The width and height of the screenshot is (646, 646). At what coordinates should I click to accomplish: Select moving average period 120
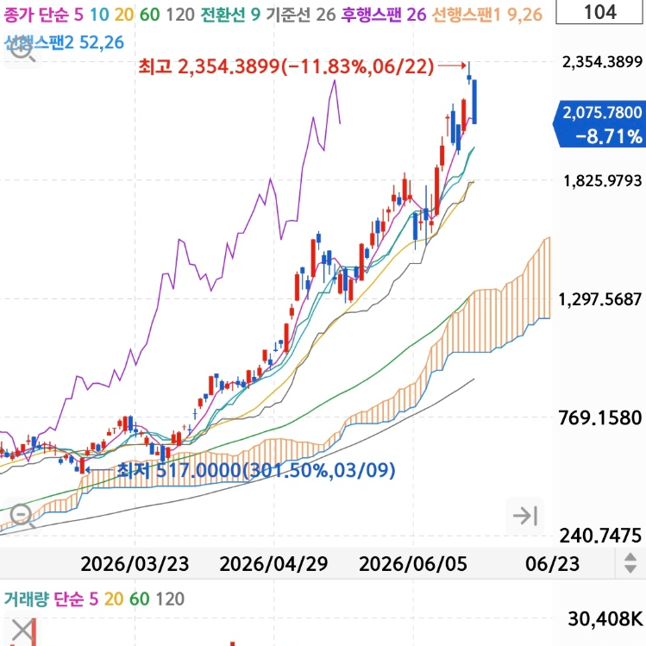click(x=180, y=15)
